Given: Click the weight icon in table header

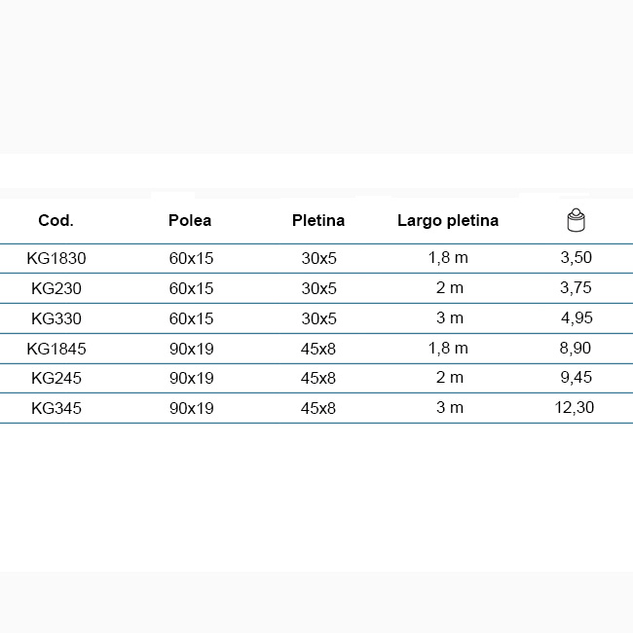Looking at the screenshot, I should pyautogui.click(x=576, y=220).
